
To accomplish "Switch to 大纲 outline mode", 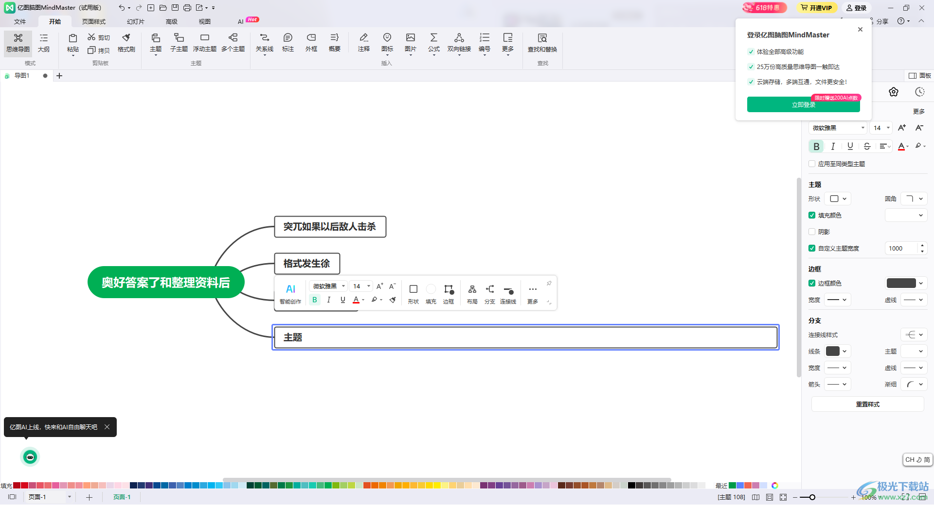I will pyautogui.click(x=44, y=42).
